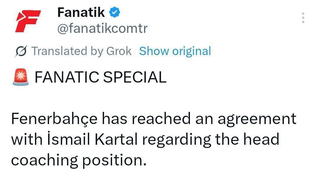This screenshot has height=169, width=321.
Task: Click the red siren emoji
Action: [21, 77]
